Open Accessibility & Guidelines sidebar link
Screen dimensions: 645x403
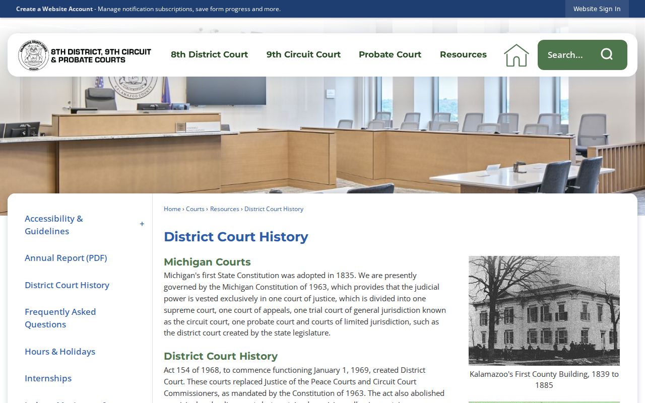54,225
